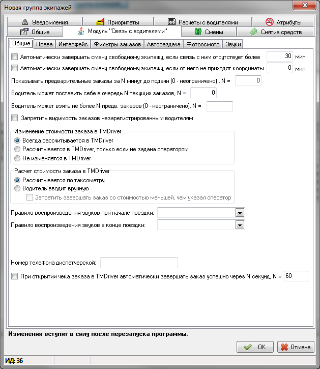Click the Изменение стоимости заказа в TMDriver group label
Image resolution: width=320 pixels, height=369 pixels.
click(68, 131)
